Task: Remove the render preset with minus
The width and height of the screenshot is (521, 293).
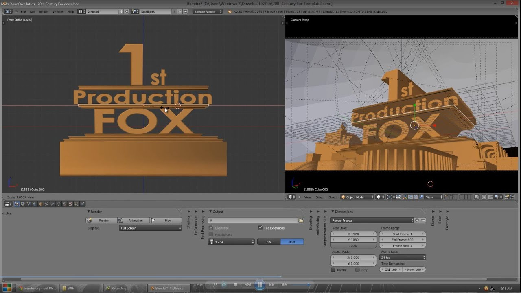Action: (423, 220)
